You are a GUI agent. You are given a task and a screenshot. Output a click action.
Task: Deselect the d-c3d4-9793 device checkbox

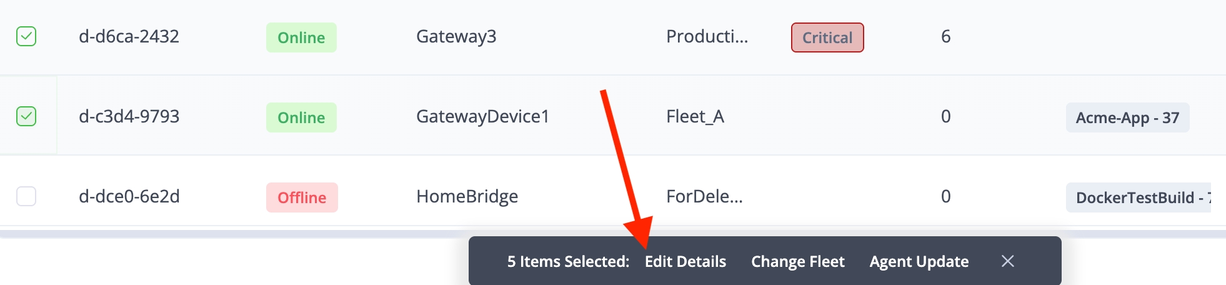[26, 116]
